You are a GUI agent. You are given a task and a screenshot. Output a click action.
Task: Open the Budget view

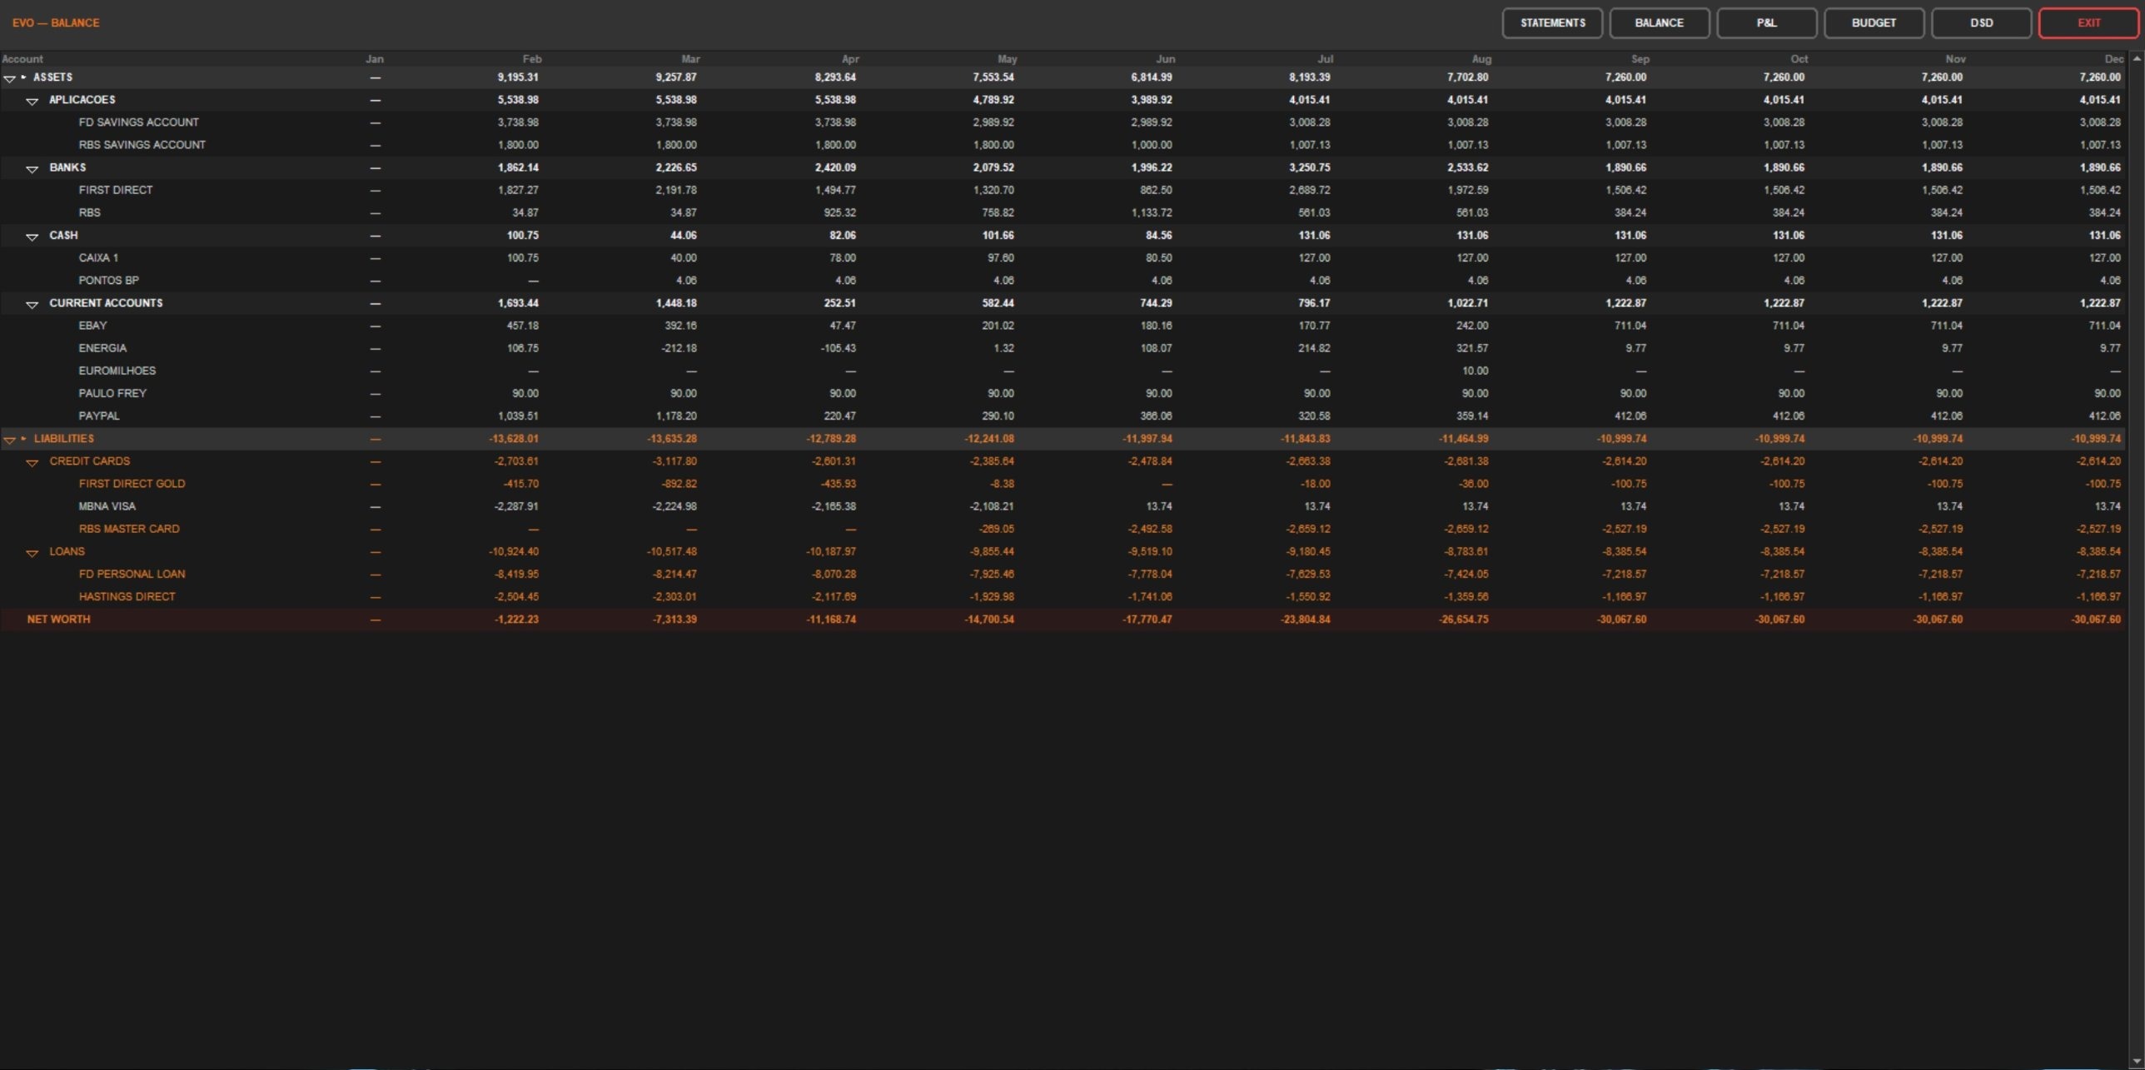click(1874, 23)
